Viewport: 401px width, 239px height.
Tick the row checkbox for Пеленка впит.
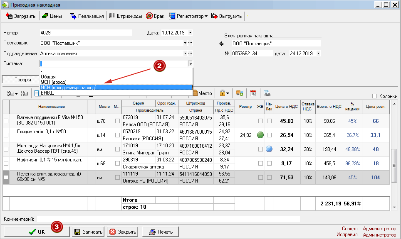pos(6,177)
